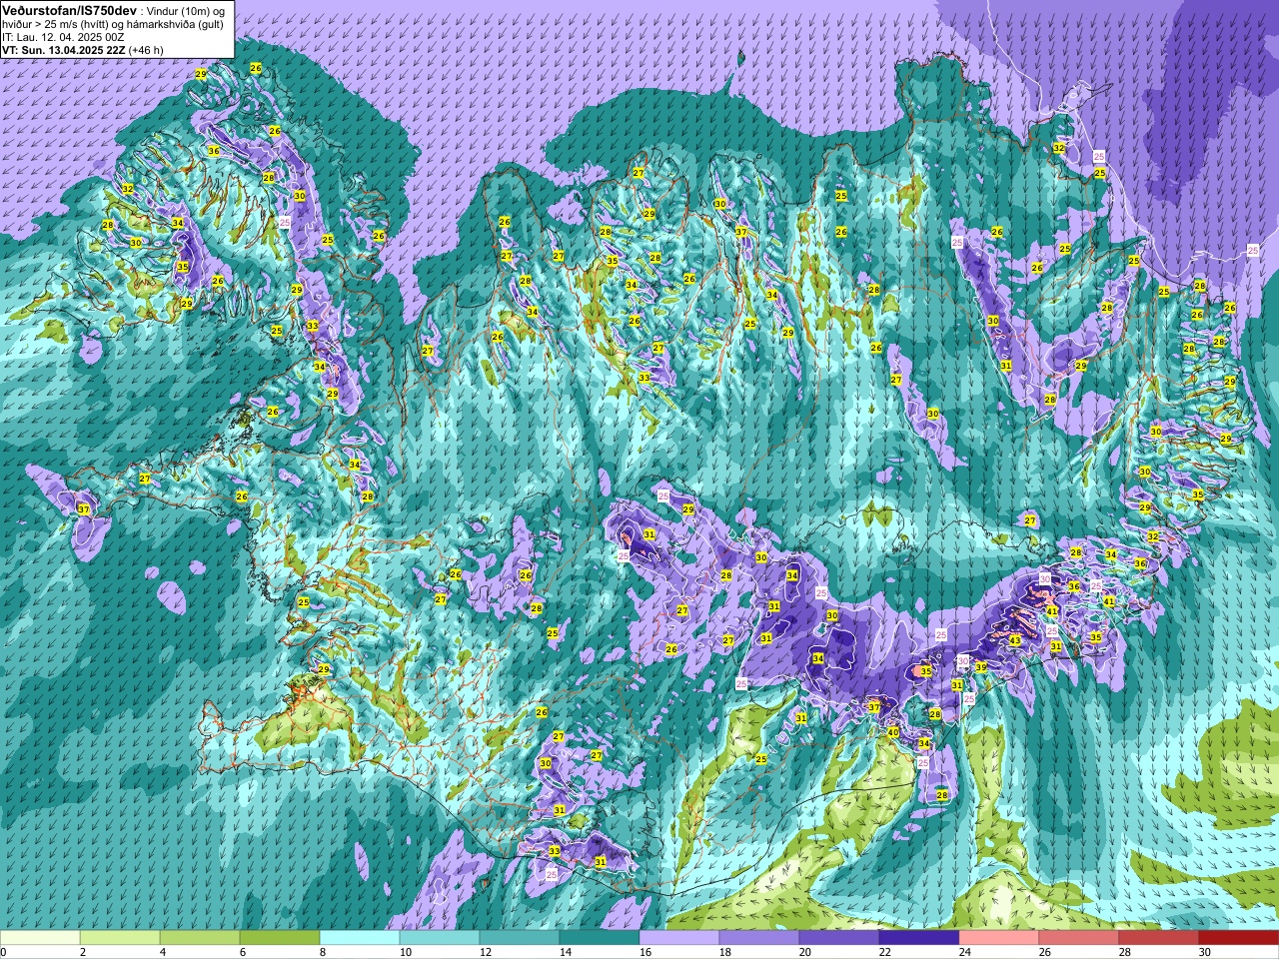The width and height of the screenshot is (1279, 959).
Task: Click the yellow max gust label 40
Action: click(x=893, y=732)
